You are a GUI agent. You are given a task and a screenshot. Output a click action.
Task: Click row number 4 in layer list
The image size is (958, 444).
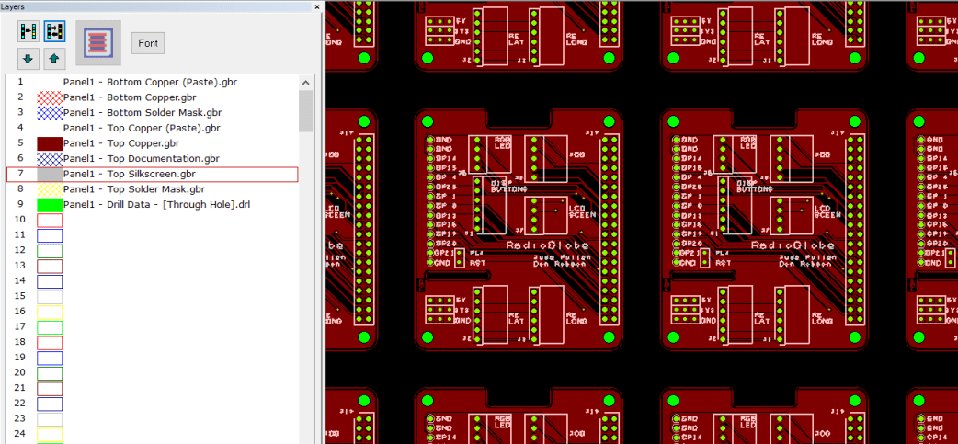(x=21, y=128)
